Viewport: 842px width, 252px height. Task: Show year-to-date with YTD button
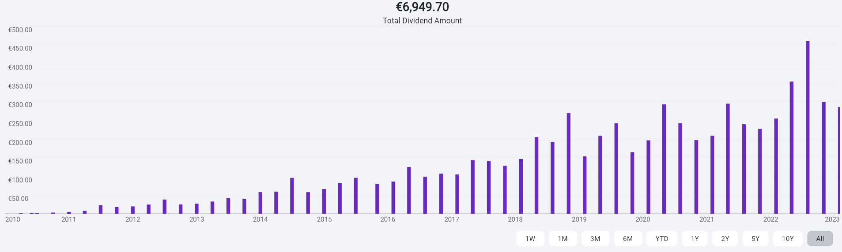click(x=661, y=239)
